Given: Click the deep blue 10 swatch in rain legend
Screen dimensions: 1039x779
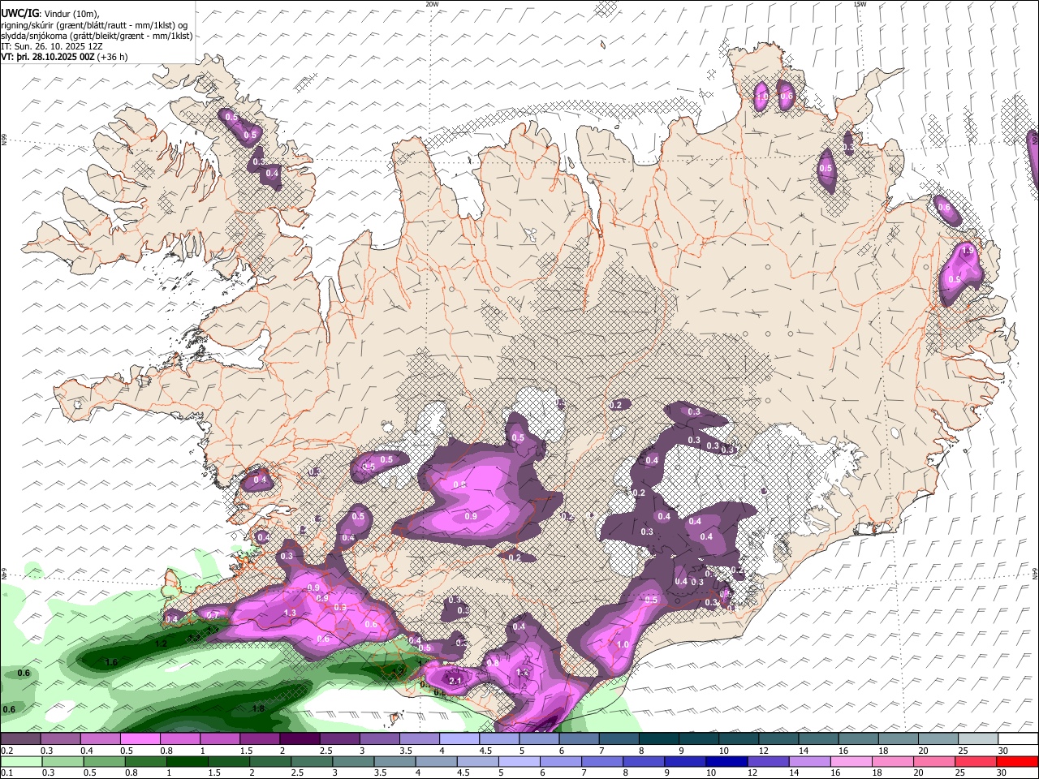Looking at the screenshot, I should click(x=727, y=762).
